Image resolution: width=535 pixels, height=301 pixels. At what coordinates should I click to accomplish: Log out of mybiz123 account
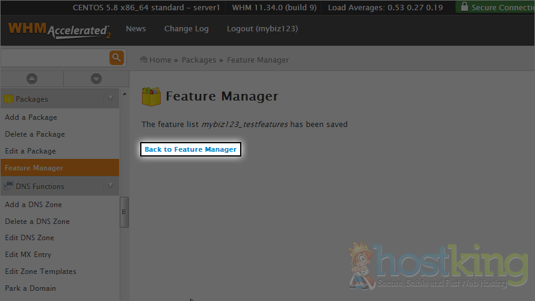(262, 29)
